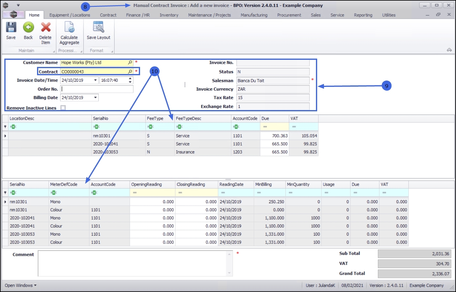456x292 pixels.
Task: Collapse the ribbon using the chevron icon
Action: 449,50
